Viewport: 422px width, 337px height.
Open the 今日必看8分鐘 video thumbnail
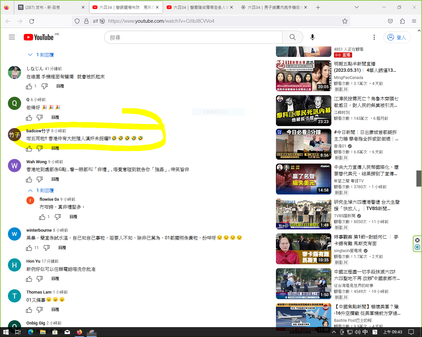[x=304, y=144]
